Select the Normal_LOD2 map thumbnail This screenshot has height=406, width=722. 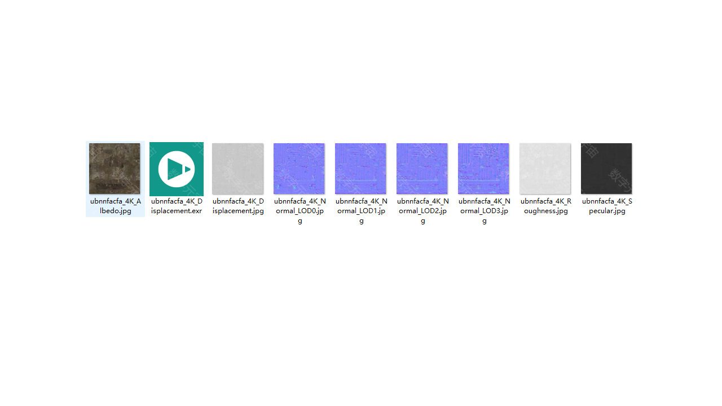tap(422, 169)
